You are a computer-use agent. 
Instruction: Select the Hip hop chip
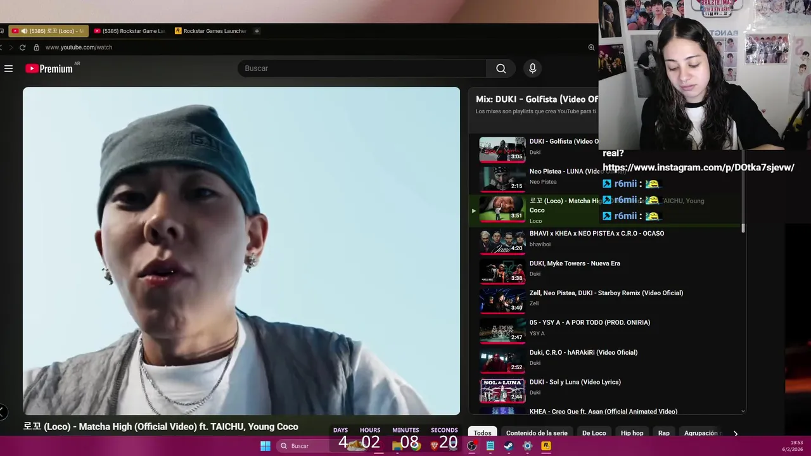[x=632, y=433]
